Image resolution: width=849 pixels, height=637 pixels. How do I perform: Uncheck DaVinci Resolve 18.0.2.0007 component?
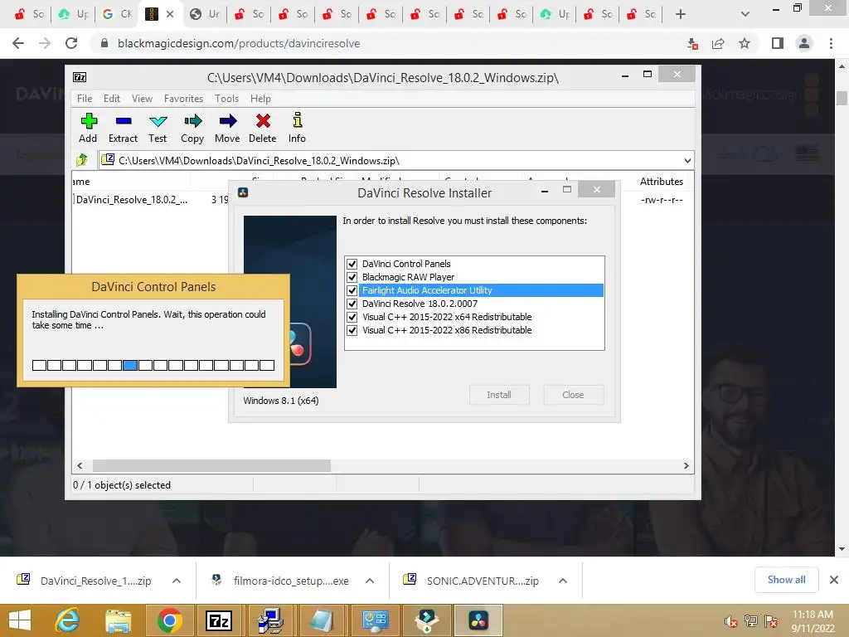352,304
